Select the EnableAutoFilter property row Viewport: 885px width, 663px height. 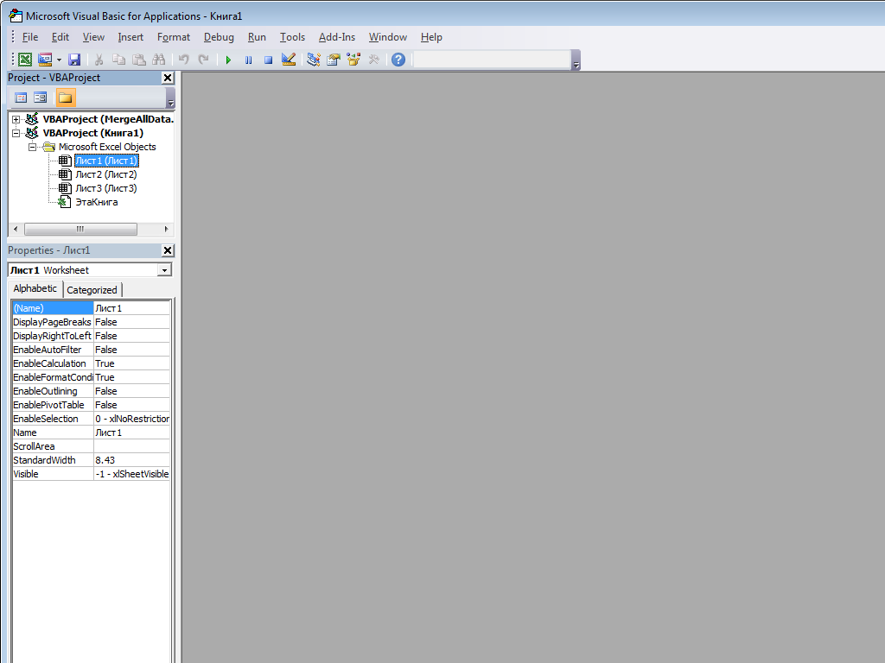point(91,350)
